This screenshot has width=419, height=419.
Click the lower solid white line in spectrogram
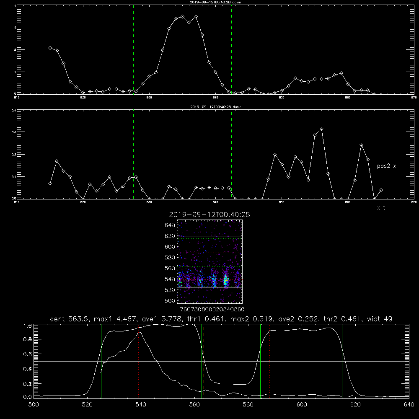click(x=210, y=287)
